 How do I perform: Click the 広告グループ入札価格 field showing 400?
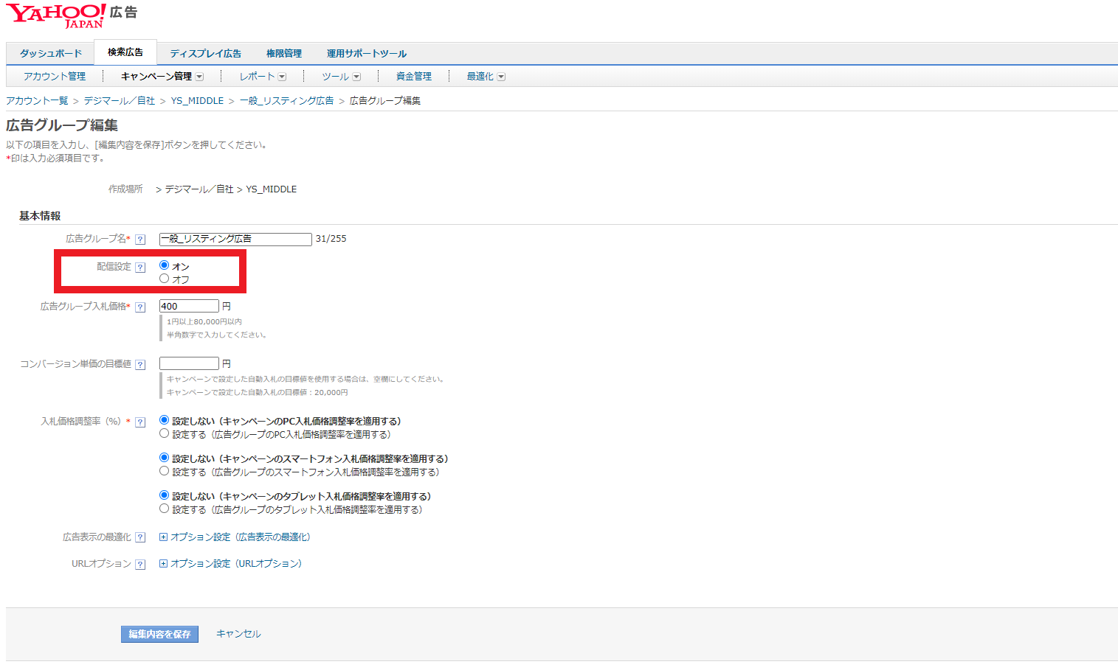(189, 306)
